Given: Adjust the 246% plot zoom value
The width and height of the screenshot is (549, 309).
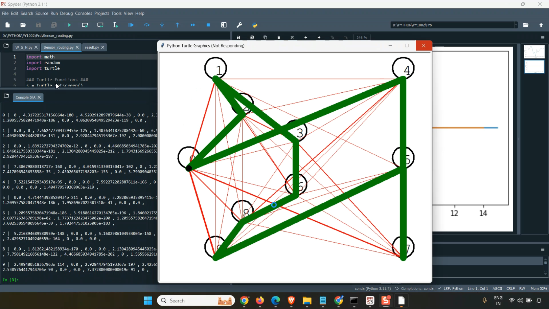Looking at the screenshot, I should pos(362,37).
